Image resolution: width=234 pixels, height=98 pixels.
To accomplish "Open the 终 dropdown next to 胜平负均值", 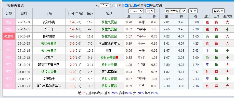I will 193,11.
